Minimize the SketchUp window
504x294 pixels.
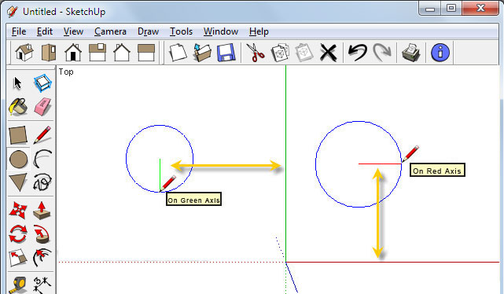coord(430,9)
